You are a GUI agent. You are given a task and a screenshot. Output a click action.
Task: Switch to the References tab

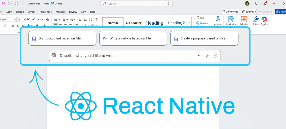point(46,12)
